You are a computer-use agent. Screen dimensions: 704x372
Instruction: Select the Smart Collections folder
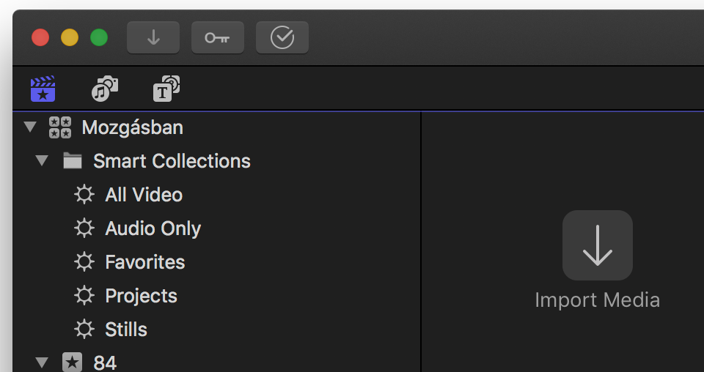(x=172, y=161)
